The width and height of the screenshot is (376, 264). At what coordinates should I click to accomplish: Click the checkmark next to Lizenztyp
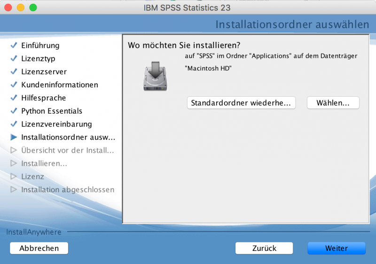coord(14,58)
